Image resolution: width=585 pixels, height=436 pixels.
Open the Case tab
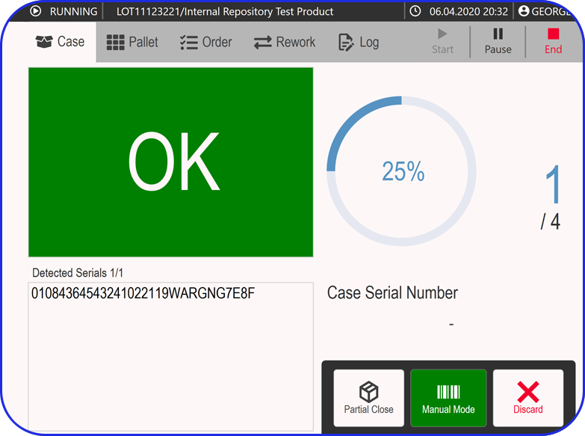[60, 42]
